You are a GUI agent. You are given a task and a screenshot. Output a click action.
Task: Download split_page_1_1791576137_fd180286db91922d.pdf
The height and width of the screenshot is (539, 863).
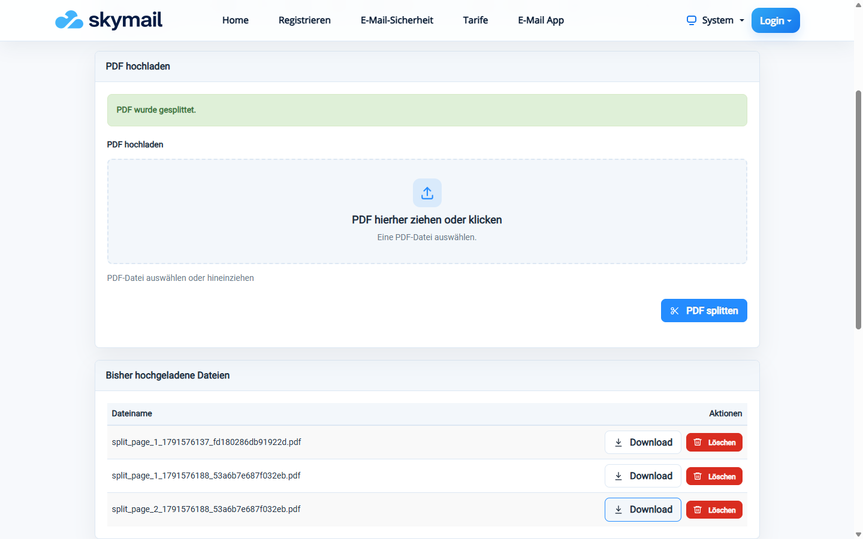click(643, 443)
